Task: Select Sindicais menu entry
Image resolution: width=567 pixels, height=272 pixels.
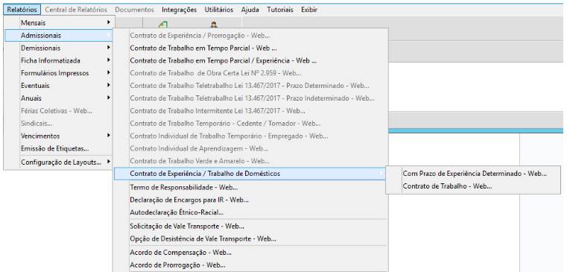Action: point(59,124)
